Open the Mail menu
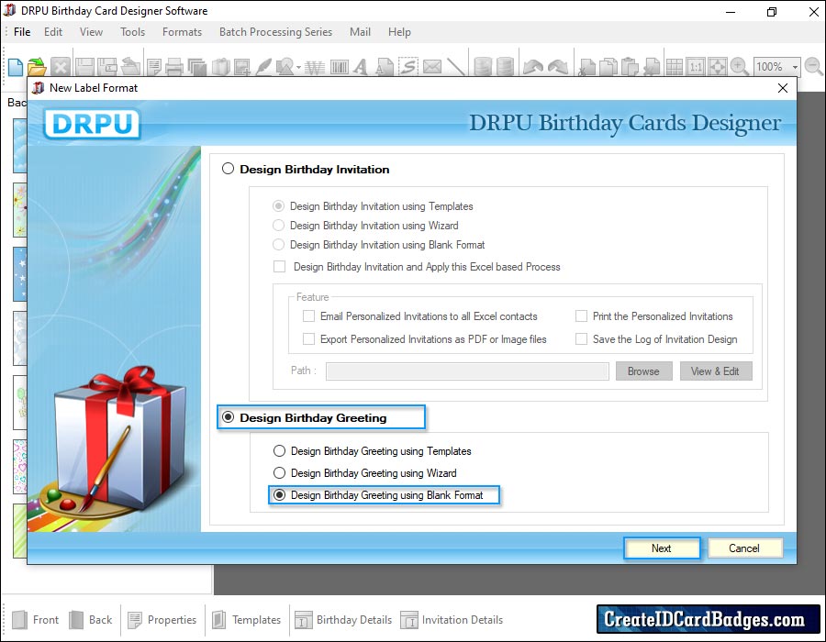The width and height of the screenshot is (826, 642). (x=360, y=31)
